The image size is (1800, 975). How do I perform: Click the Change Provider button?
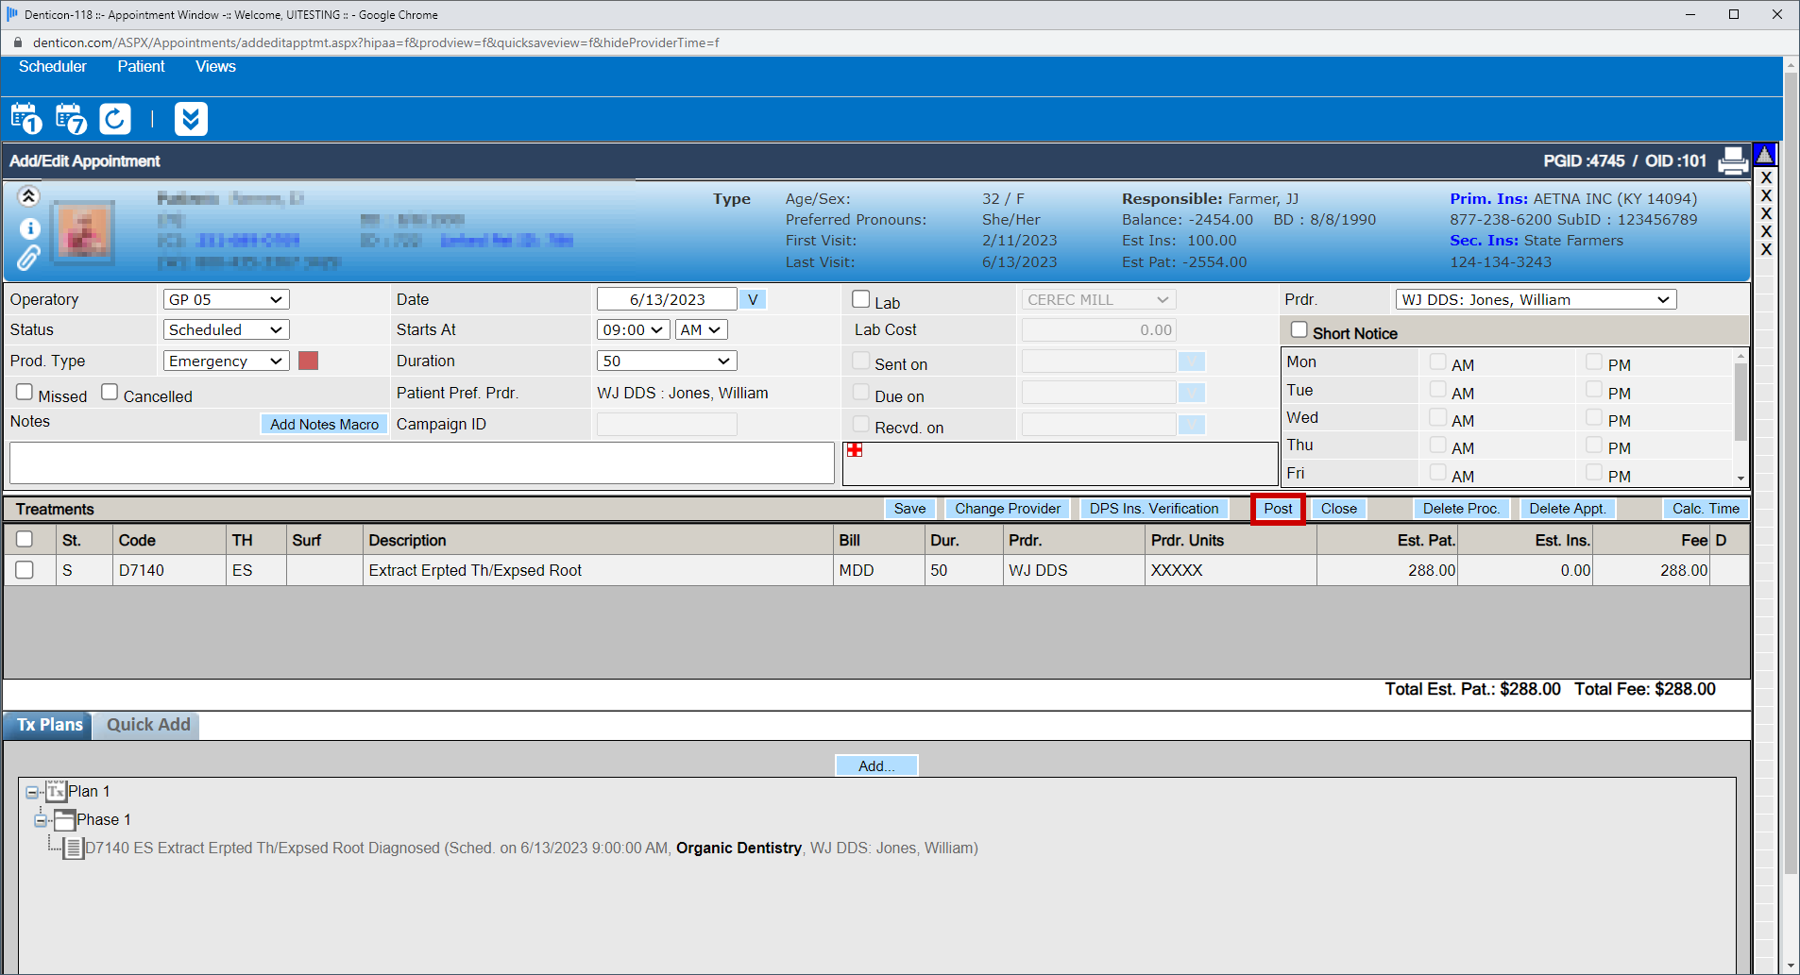(1008, 509)
